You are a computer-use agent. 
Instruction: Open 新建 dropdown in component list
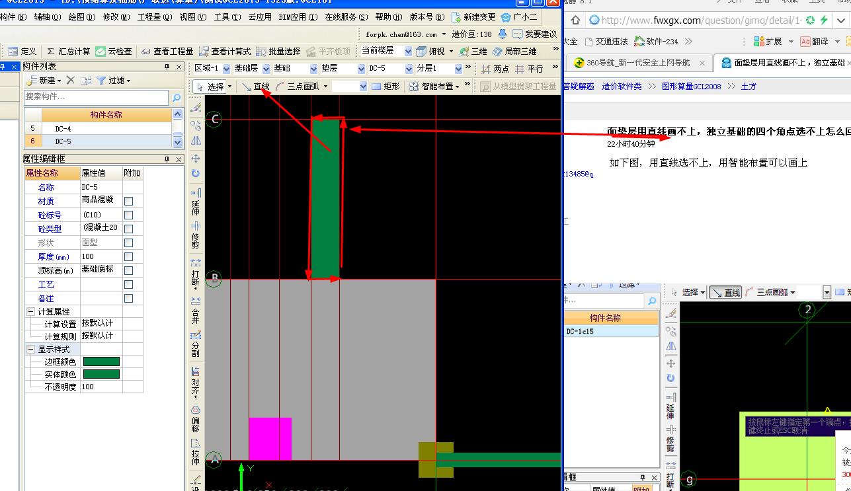(x=44, y=81)
